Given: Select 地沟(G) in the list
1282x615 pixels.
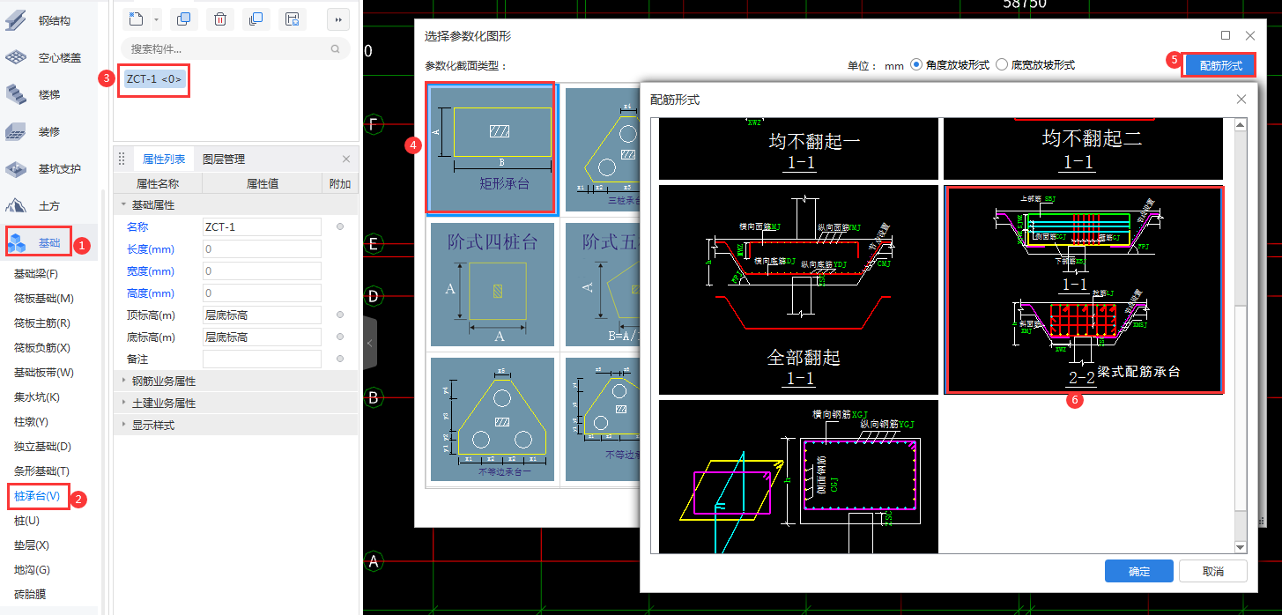Looking at the screenshot, I should (33, 570).
